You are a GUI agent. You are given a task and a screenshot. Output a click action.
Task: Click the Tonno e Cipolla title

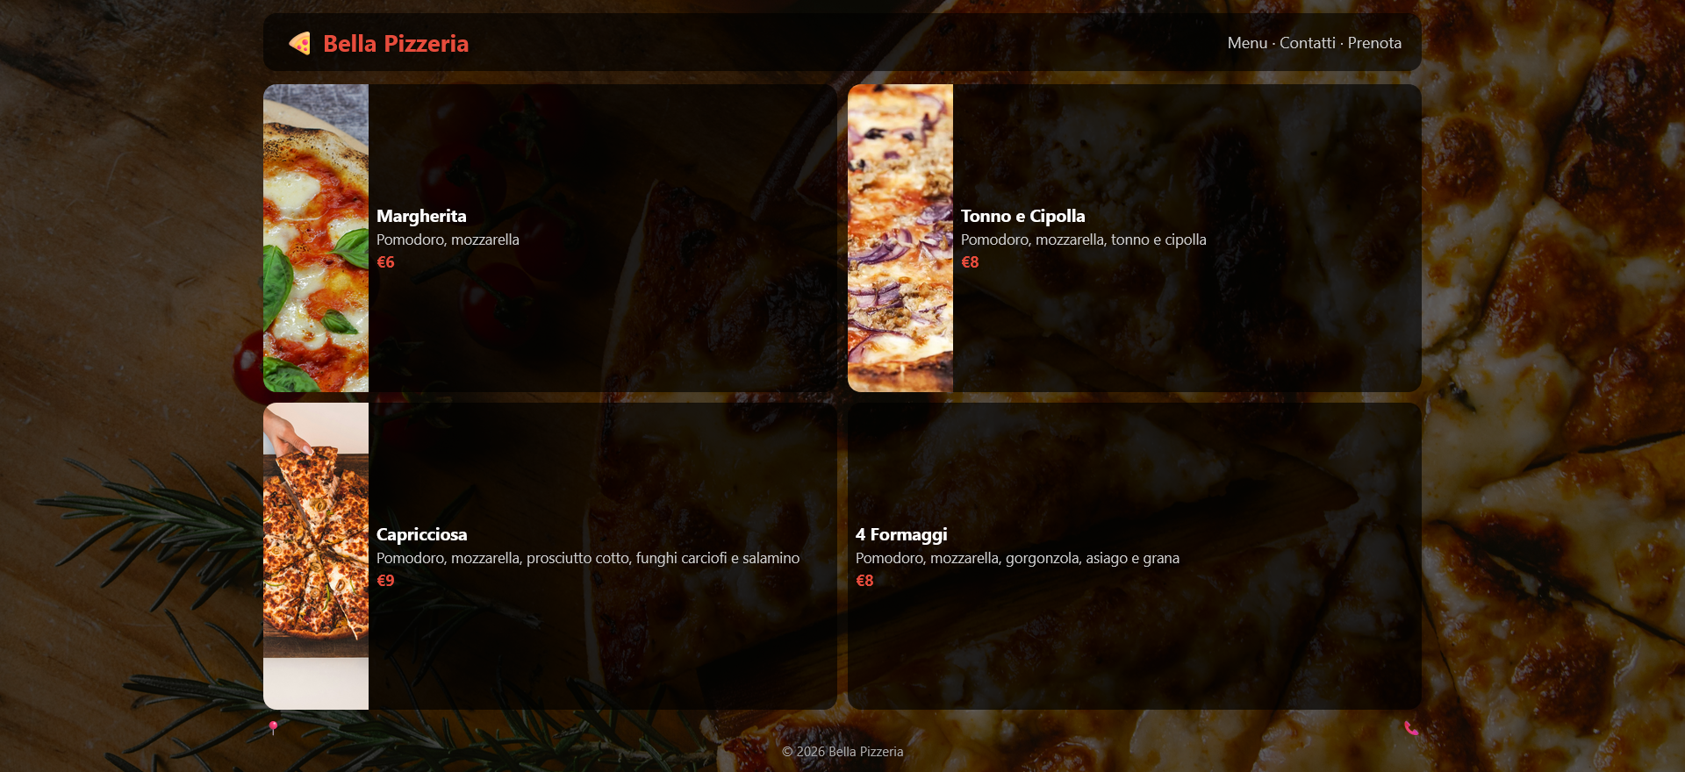[1022, 216]
